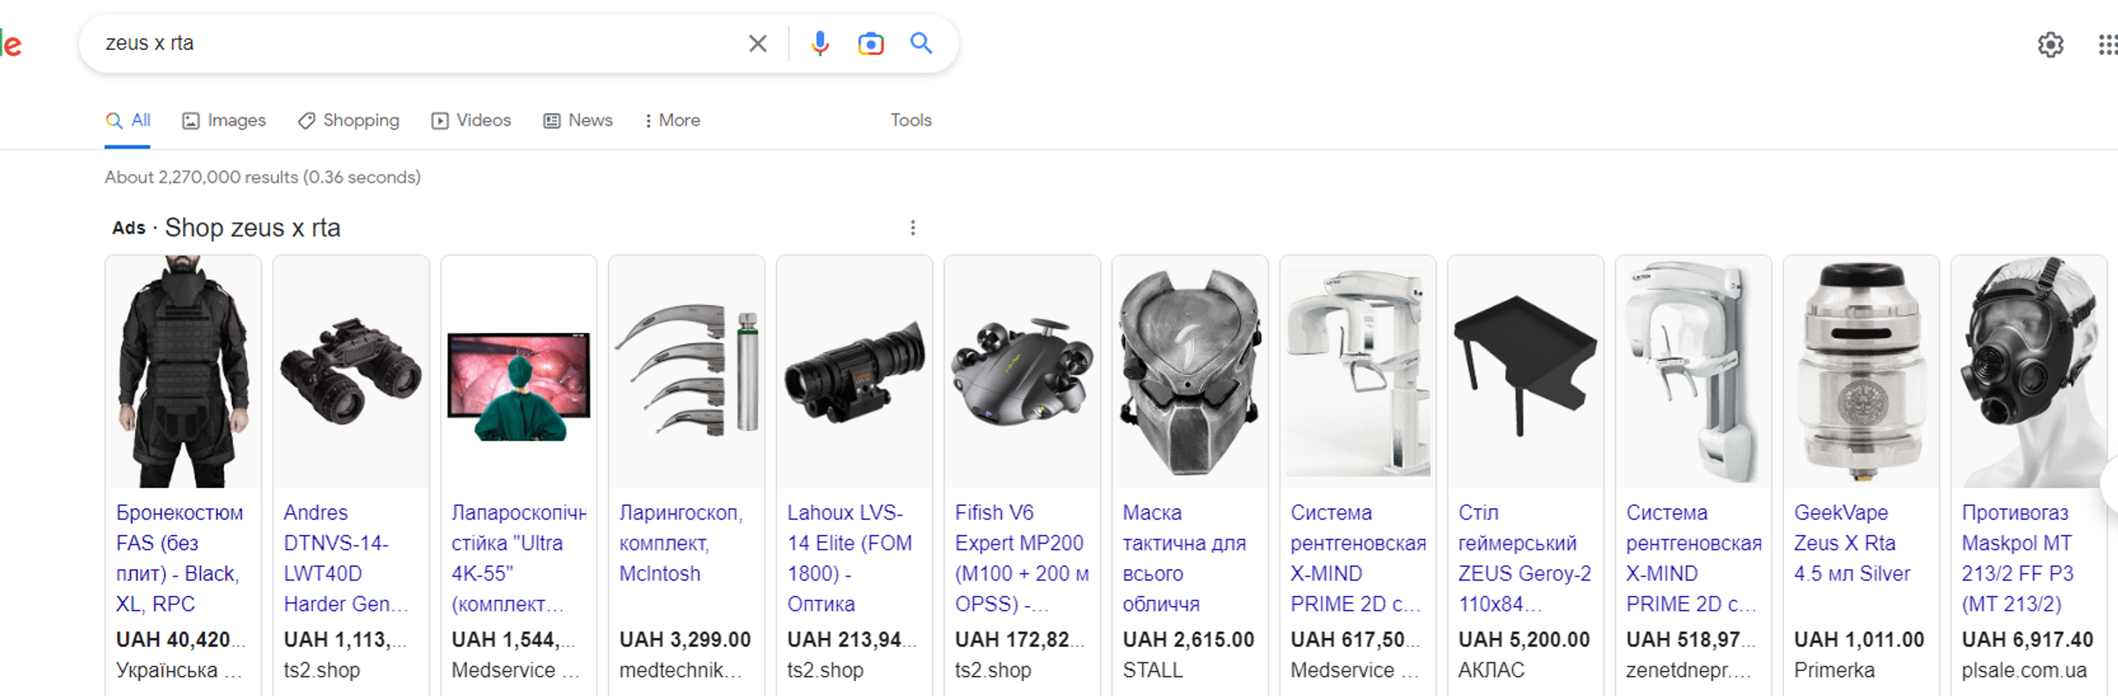Follow the 'Противогаз Maskpol MT 213/2' title link

(x=2018, y=558)
